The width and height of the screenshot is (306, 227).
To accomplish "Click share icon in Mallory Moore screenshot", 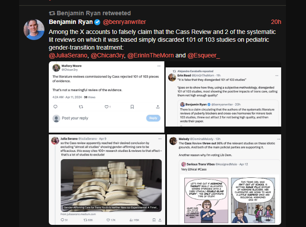I will coord(158,107).
